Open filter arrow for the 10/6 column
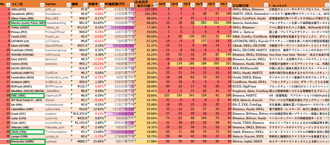 pos(168,5)
